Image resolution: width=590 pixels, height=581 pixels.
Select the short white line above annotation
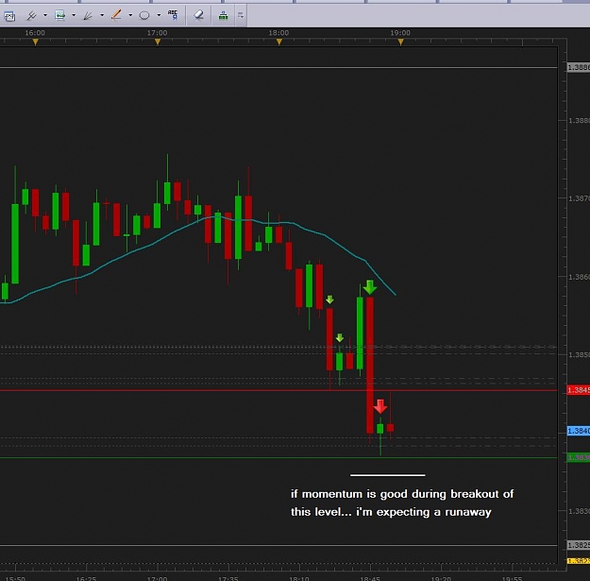388,475
